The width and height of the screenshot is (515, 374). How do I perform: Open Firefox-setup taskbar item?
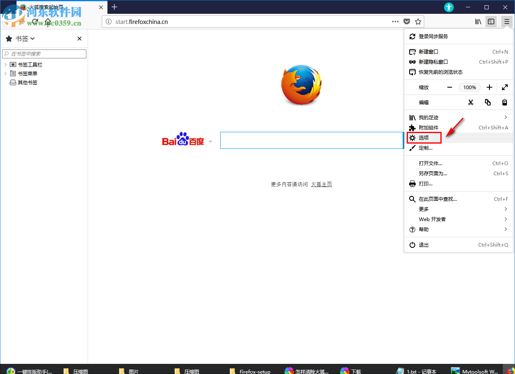pos(250,371)
